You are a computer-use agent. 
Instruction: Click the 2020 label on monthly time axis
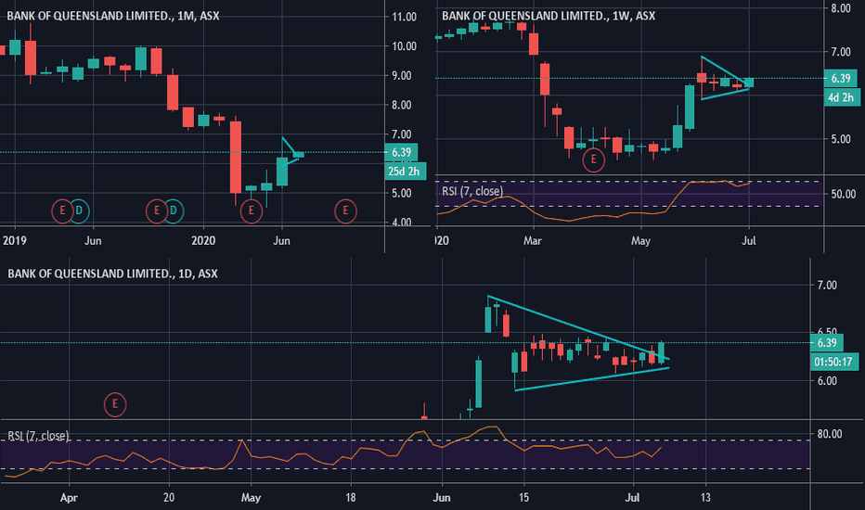[x=203, y=241]
